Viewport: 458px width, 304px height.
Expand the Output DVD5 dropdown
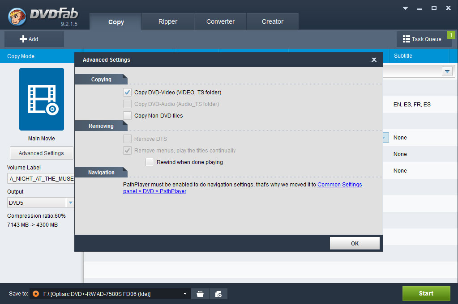(x=70, y=203)
